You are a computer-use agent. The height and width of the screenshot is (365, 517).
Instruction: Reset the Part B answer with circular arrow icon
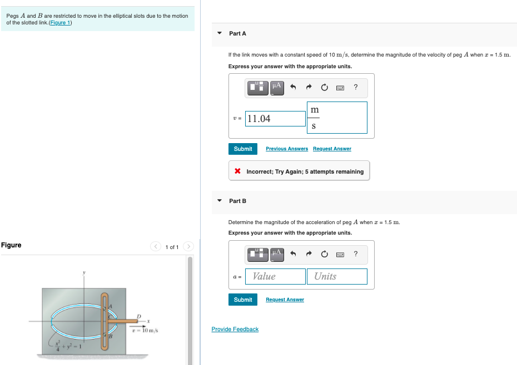click(x=323, y=254)
